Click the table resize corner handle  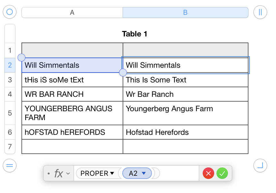click(260, 166)
